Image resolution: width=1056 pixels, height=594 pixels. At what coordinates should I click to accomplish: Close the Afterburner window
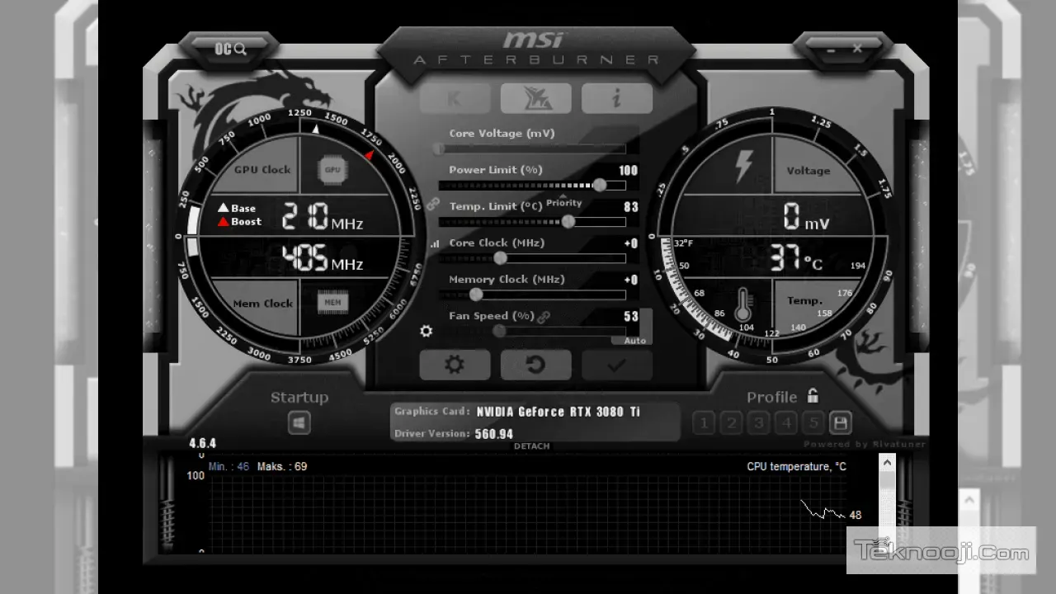[857, 49]
